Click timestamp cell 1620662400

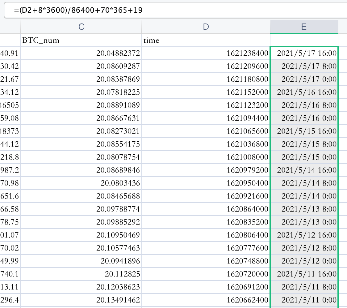coord(206,300)
